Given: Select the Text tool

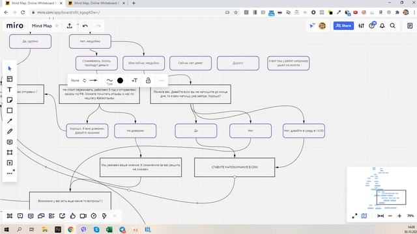Looking at the screenshot, I should [10, 90].
